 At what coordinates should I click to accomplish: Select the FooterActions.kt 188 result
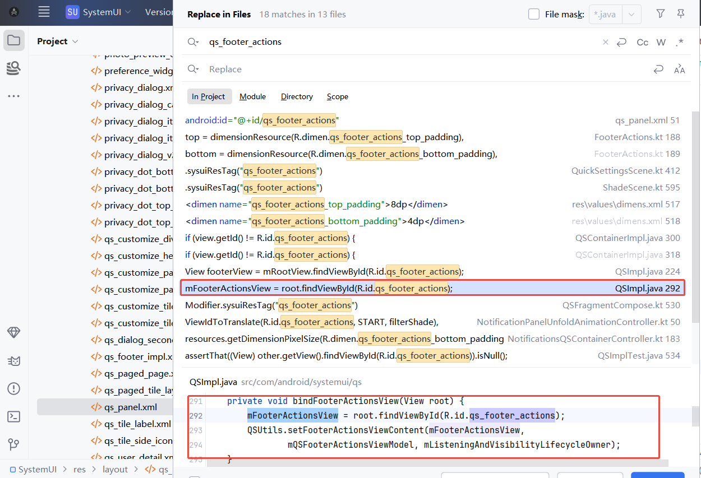432,137
